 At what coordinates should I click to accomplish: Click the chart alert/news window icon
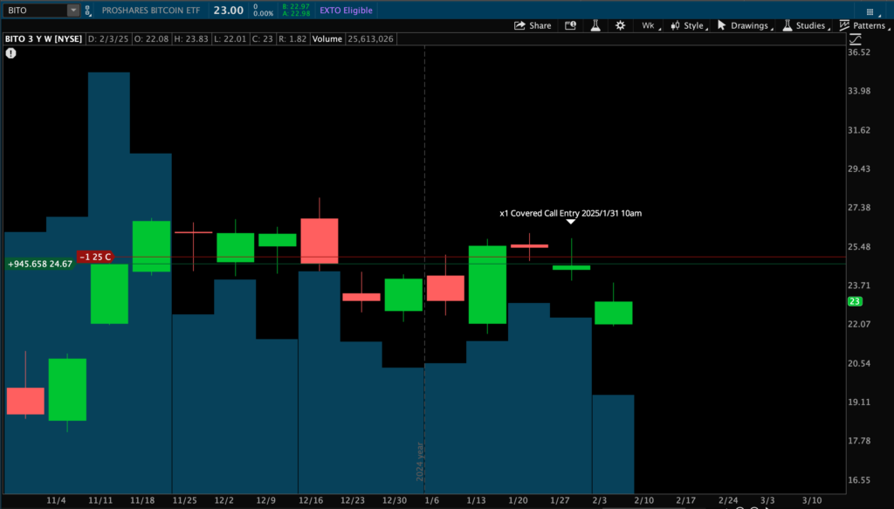tap(571, 25)
